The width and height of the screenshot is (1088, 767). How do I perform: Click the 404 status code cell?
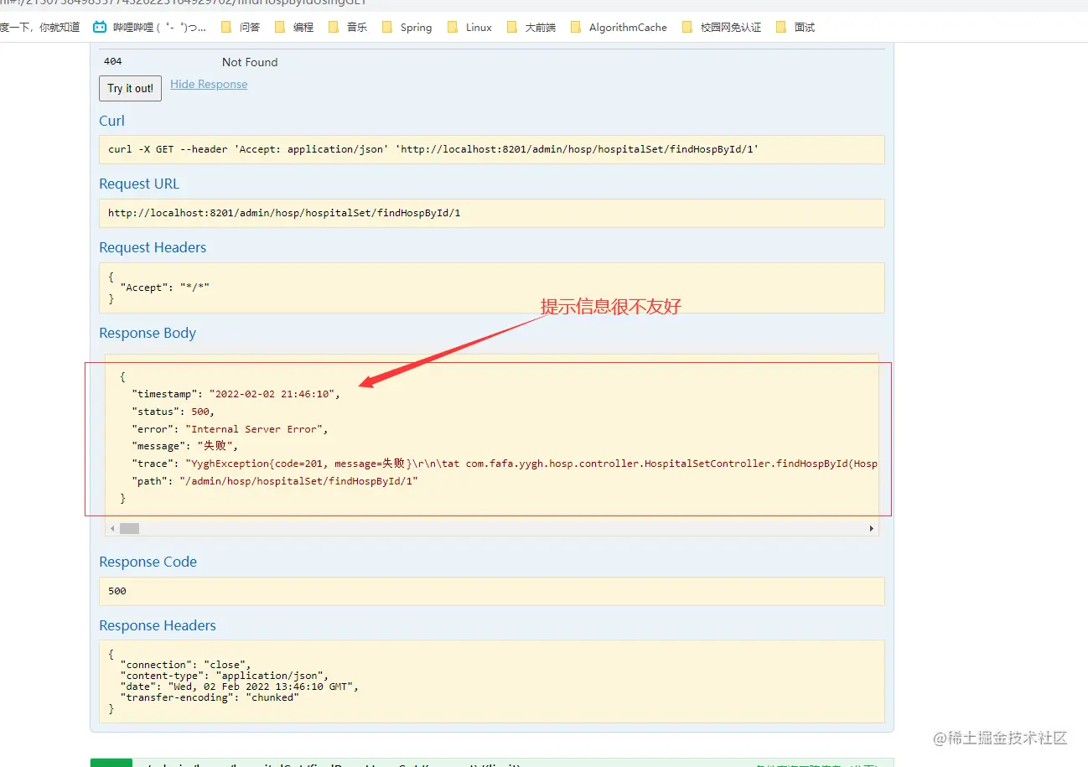coord(112,61)
